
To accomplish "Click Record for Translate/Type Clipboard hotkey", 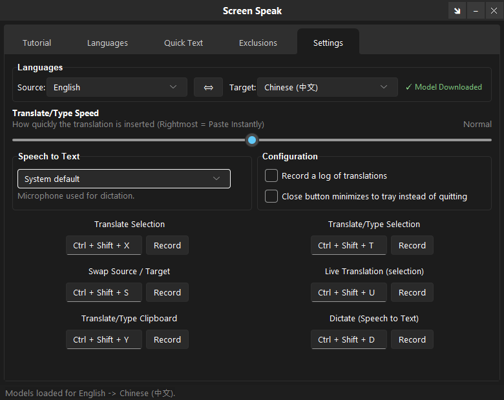I will point(167,339).
